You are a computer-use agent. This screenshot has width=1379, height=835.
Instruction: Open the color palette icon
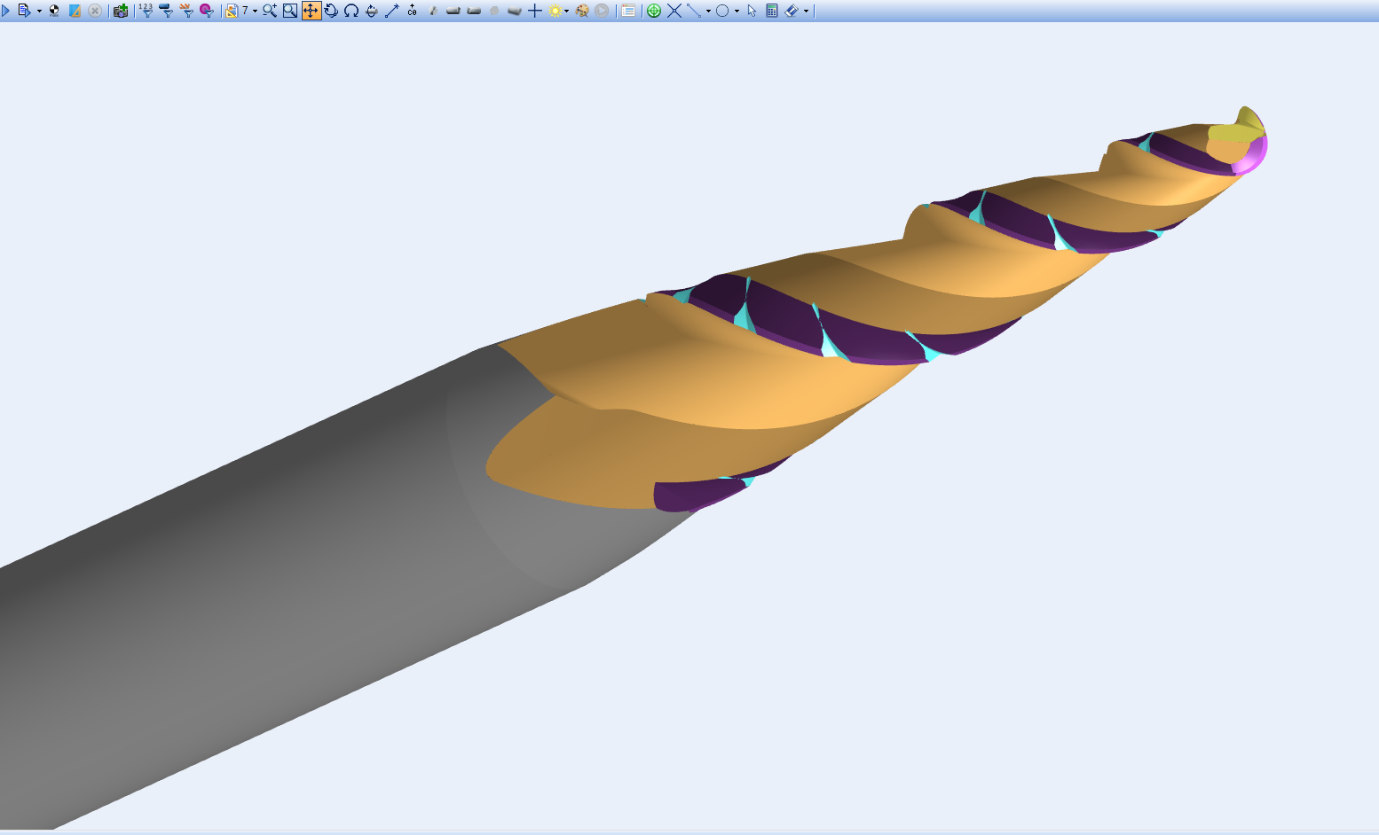(582, 11)
